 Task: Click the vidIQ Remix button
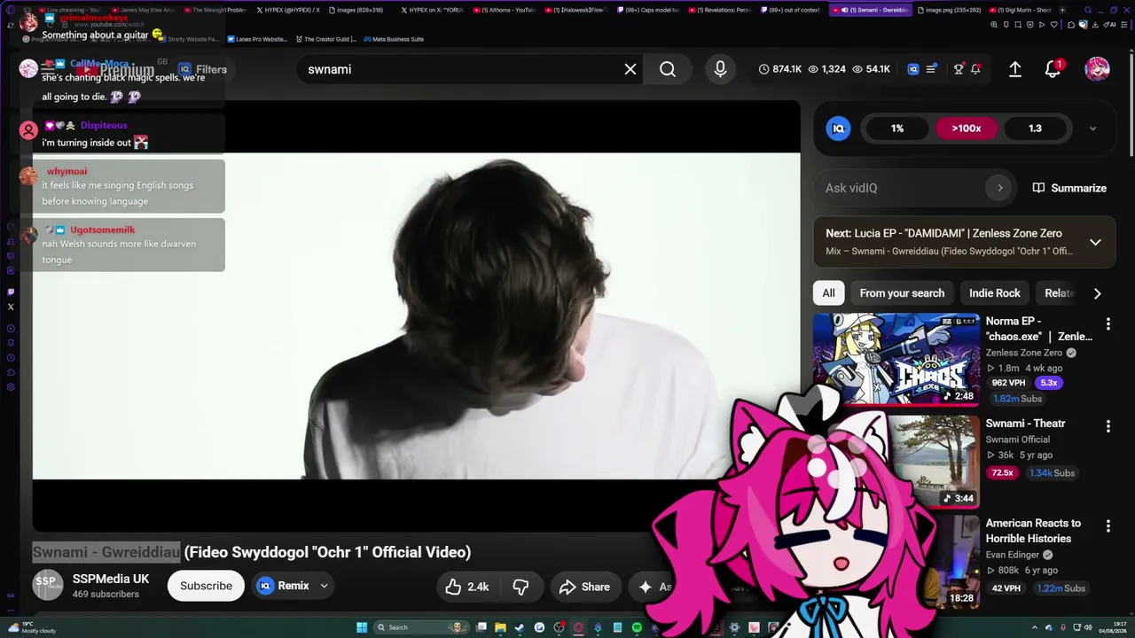[x=284, y=586]
